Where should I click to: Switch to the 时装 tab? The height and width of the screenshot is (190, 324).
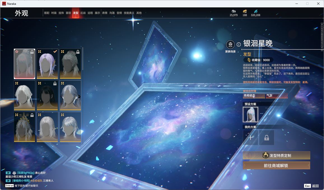[x=54, y=13]
